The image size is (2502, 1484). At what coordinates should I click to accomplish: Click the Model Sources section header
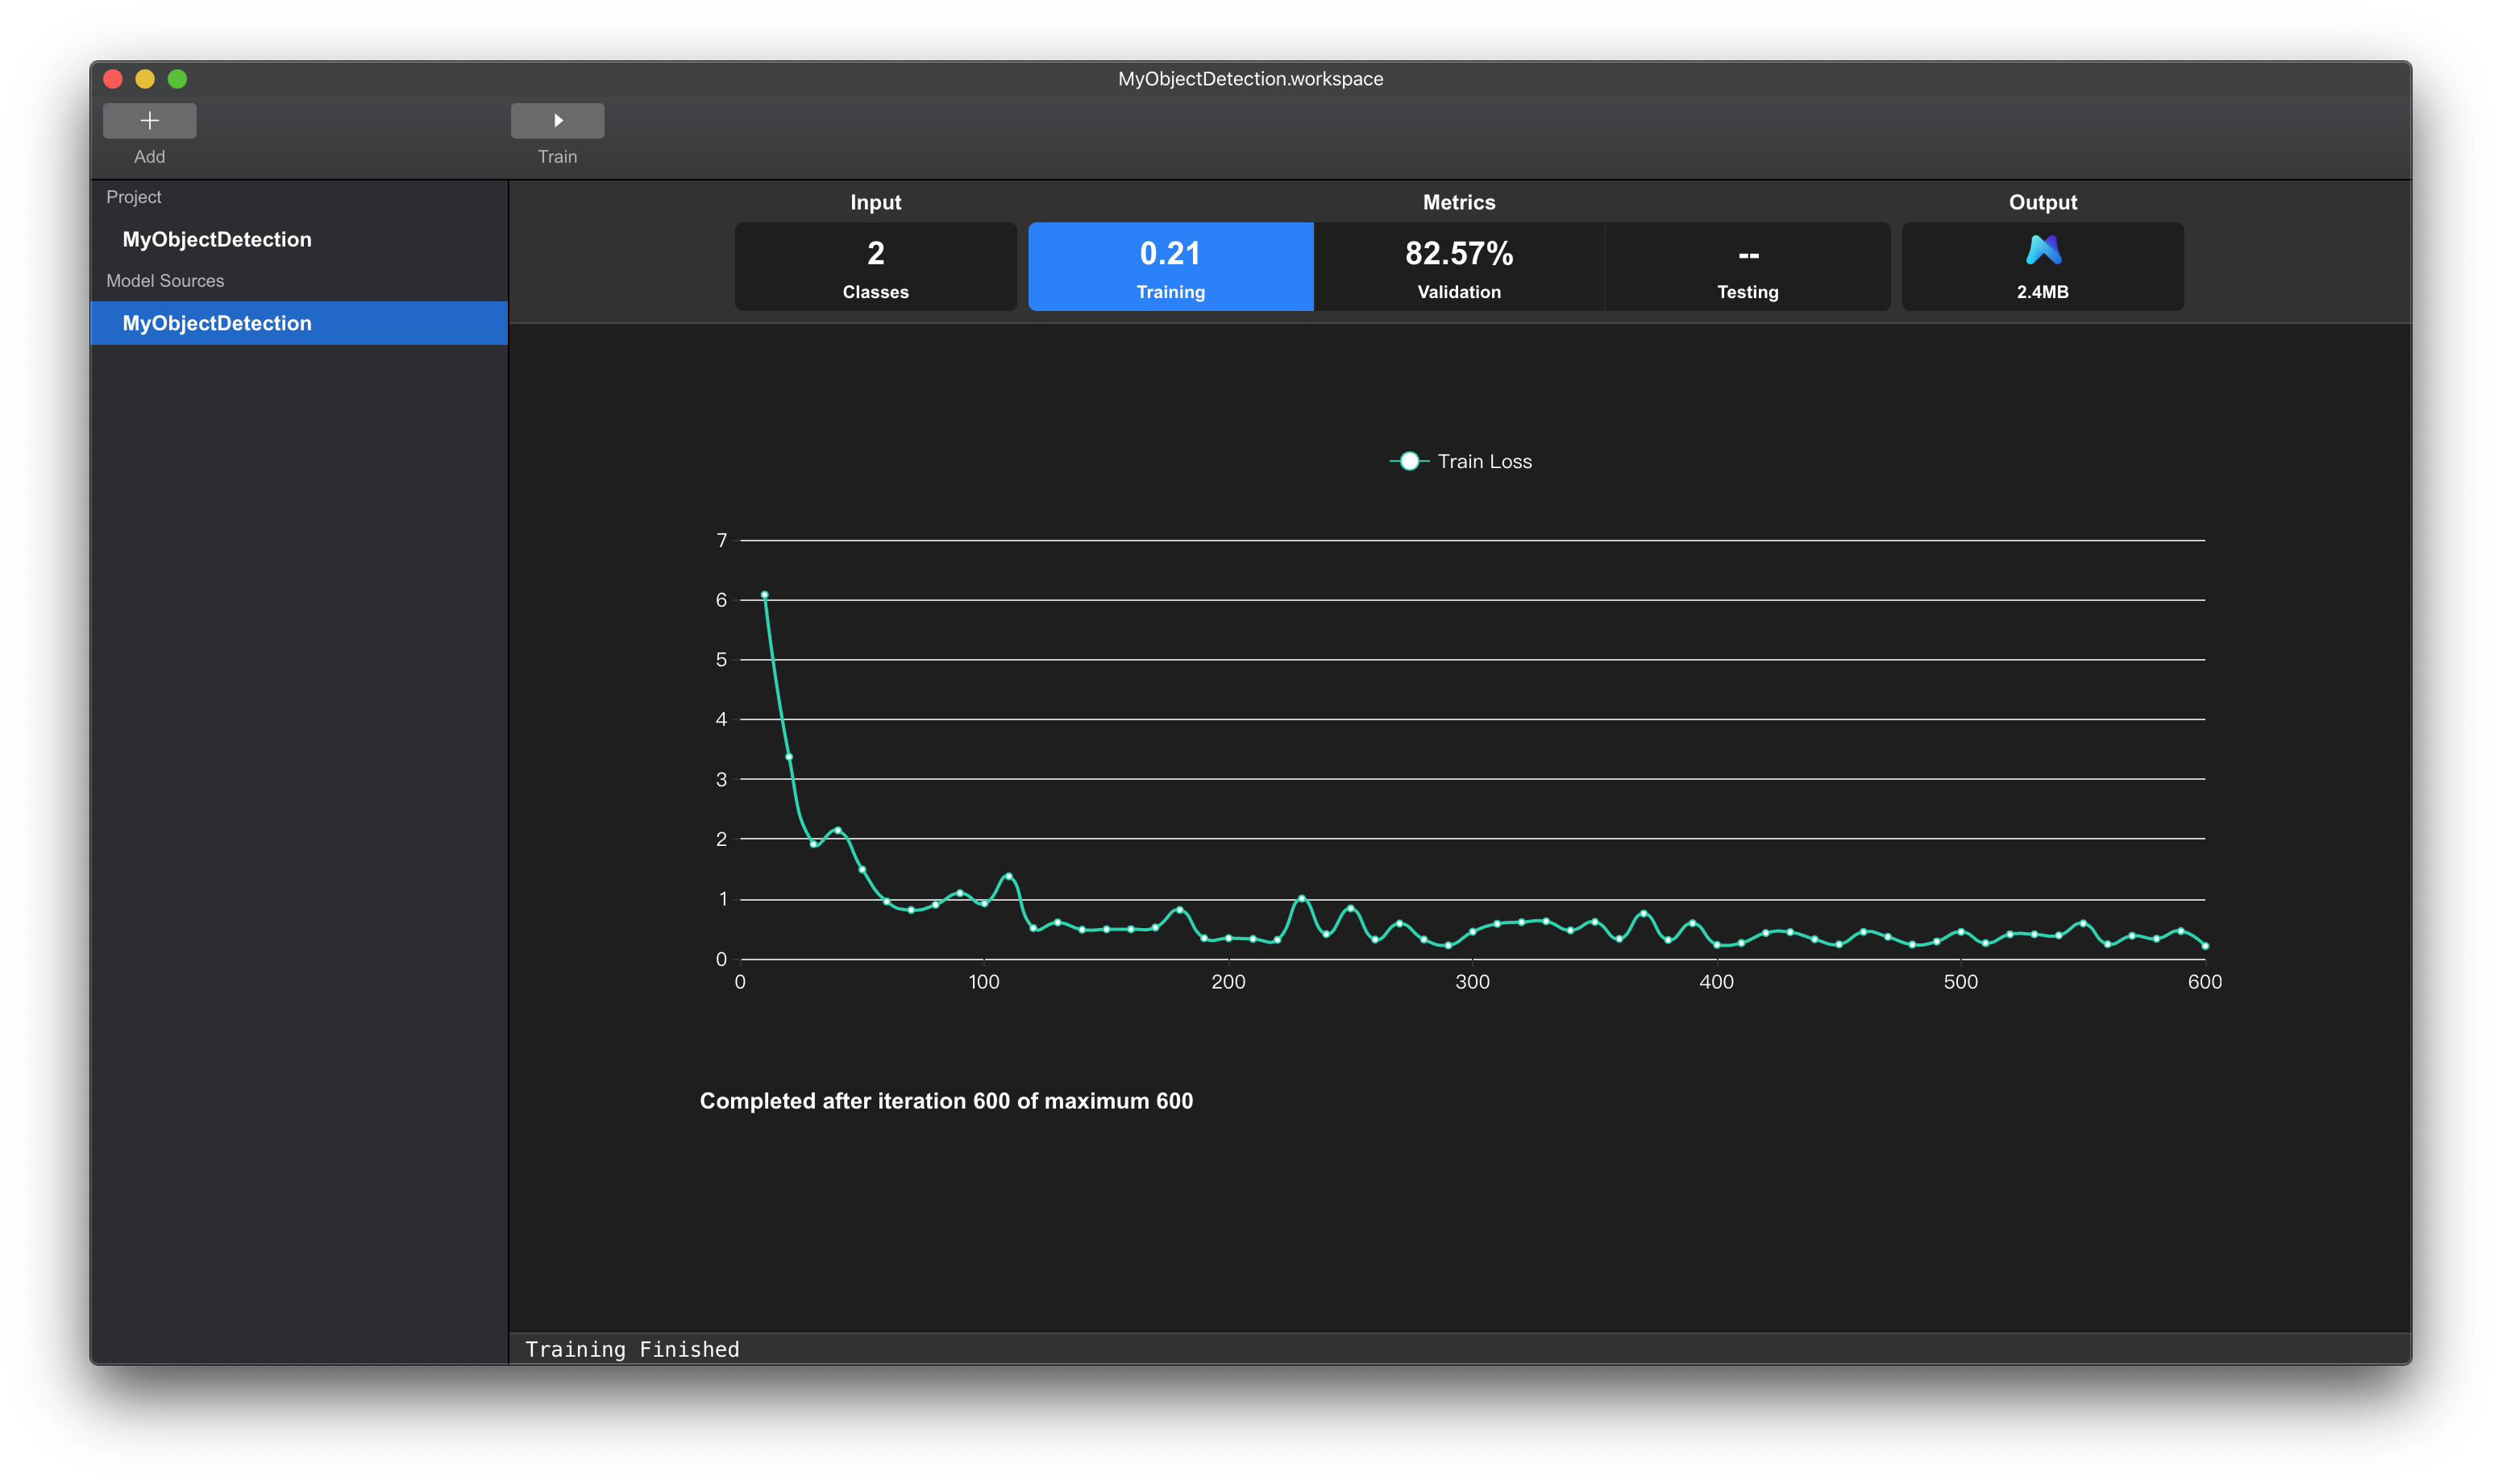click(165, 281)
